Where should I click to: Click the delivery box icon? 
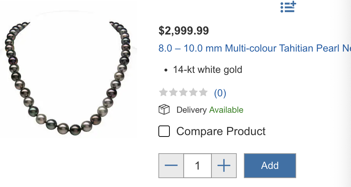pyautogui.click(x=164, y=110)
